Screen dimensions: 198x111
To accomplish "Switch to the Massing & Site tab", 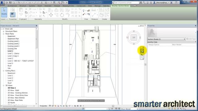I will [x=68, y=6].
